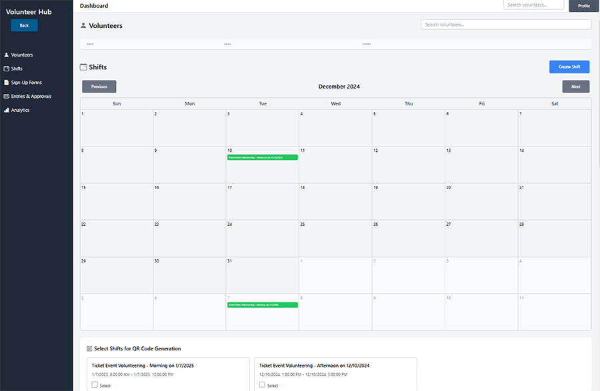Select the December 4 calendar cell
This screenshot has width=600, height=391.
335,128
